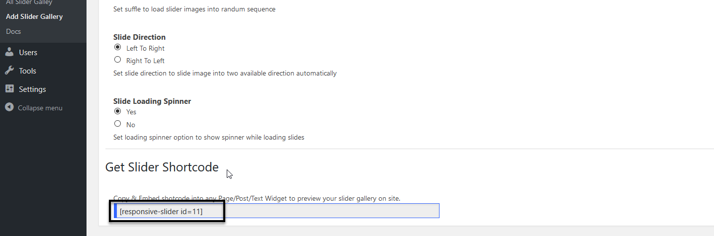This screenshot has width=714, height=236.
Task: Select the Left To Right radio button
Action: 117,48
